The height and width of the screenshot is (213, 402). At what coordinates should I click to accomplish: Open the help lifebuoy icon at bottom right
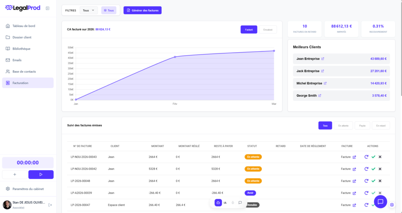tap(392, 205)
